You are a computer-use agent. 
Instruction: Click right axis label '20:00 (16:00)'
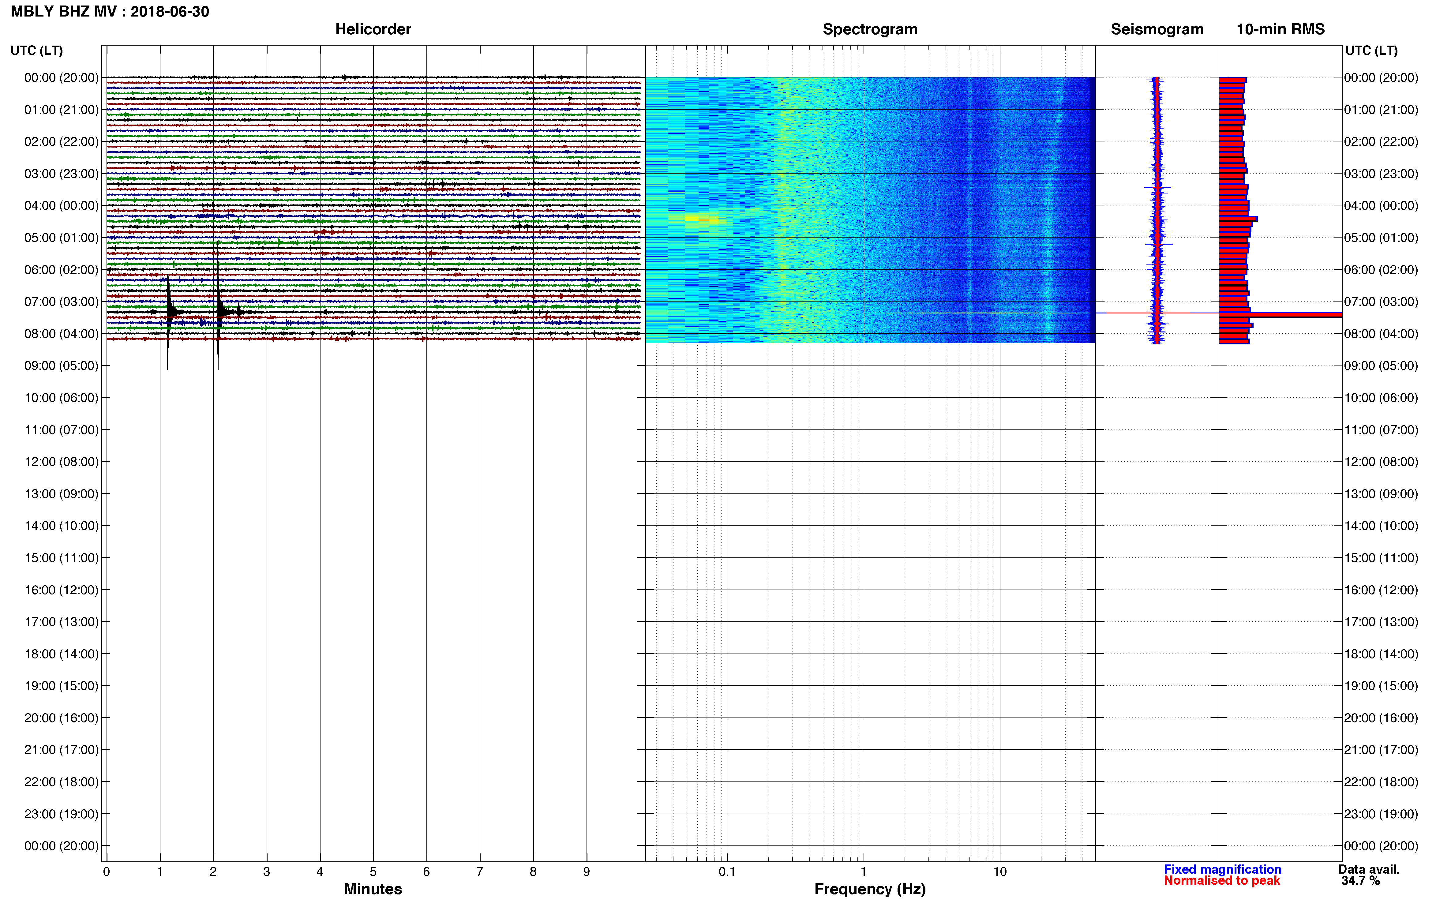pyautogui.click(x=1381, y=718)
